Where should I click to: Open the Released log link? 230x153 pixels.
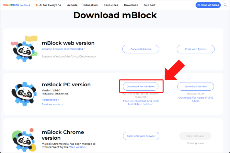tap(50, 100)
